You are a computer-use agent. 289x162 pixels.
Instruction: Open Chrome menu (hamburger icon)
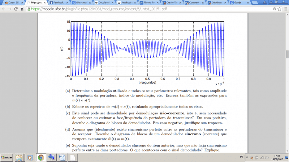tap(285, 9)
